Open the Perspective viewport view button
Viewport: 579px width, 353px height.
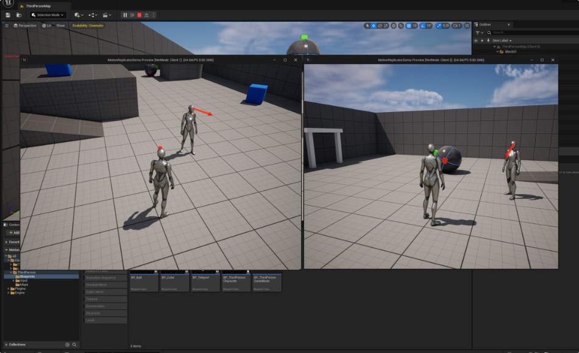(x=25, y=26)
